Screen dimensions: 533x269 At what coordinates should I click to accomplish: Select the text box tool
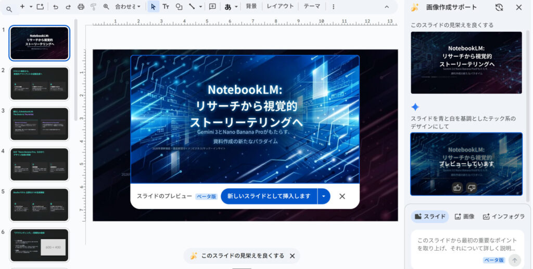(166, 6)
